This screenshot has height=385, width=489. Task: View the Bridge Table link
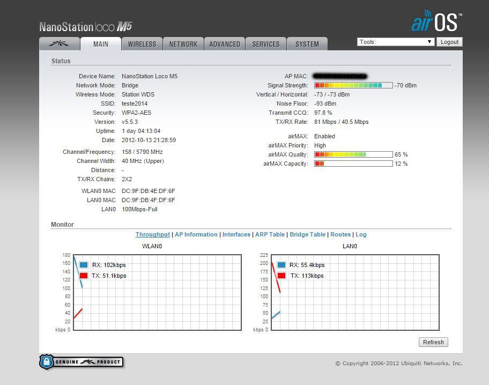pos(307,234)
